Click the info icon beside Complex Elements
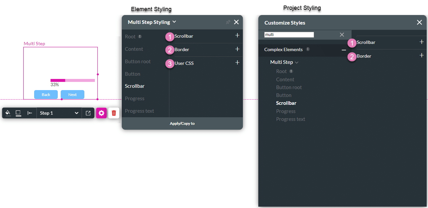The image size is (428, 208). tap(308, 49)
